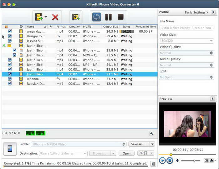Click the disc column header icon
Screen dimensions: 219x169
click(21, 26)
